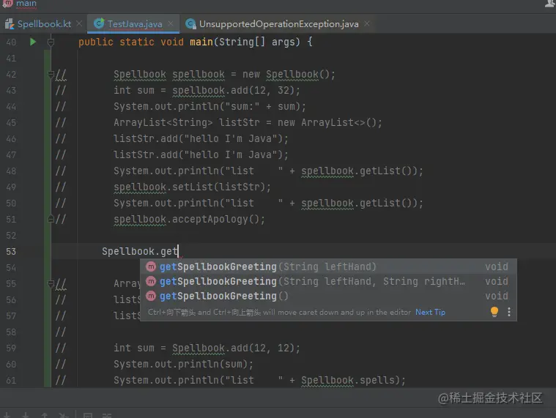Click method icon of getSpellbookGreeting() entry

(x=152, y=296)
